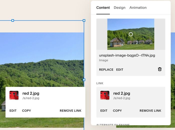
Task: Open the Animation tab
Action: 138,7
